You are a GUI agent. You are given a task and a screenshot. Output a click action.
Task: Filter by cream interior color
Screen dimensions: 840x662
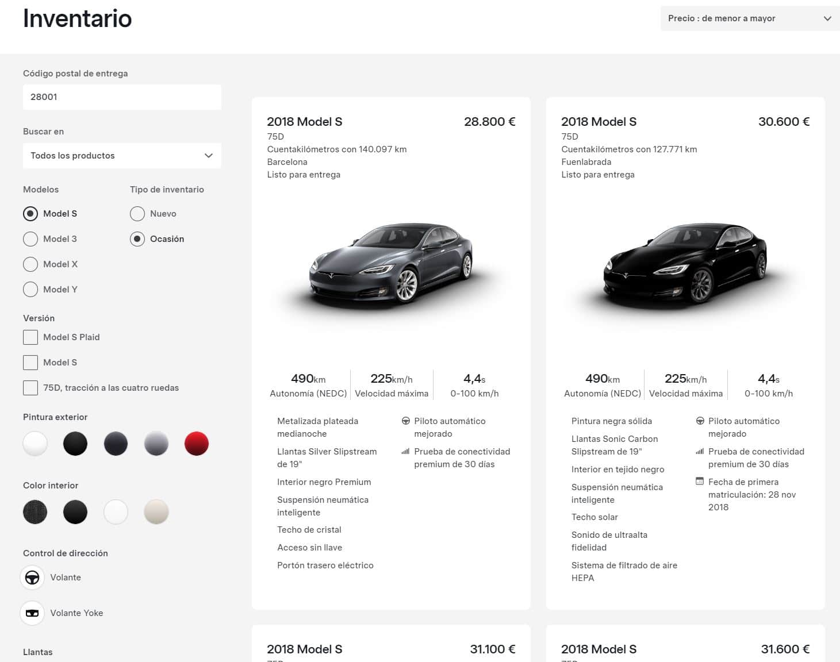coord(156,512)
